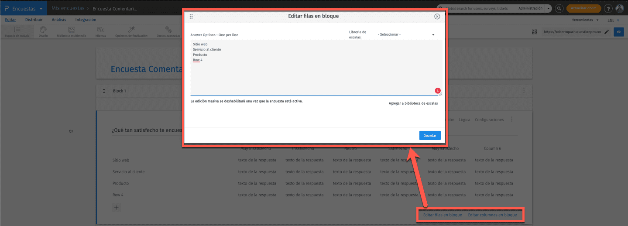Viewport: 628px width, 226px height.
Task: Open the help question mark icon
Action: pyautogui.click(x=609, y=8)
